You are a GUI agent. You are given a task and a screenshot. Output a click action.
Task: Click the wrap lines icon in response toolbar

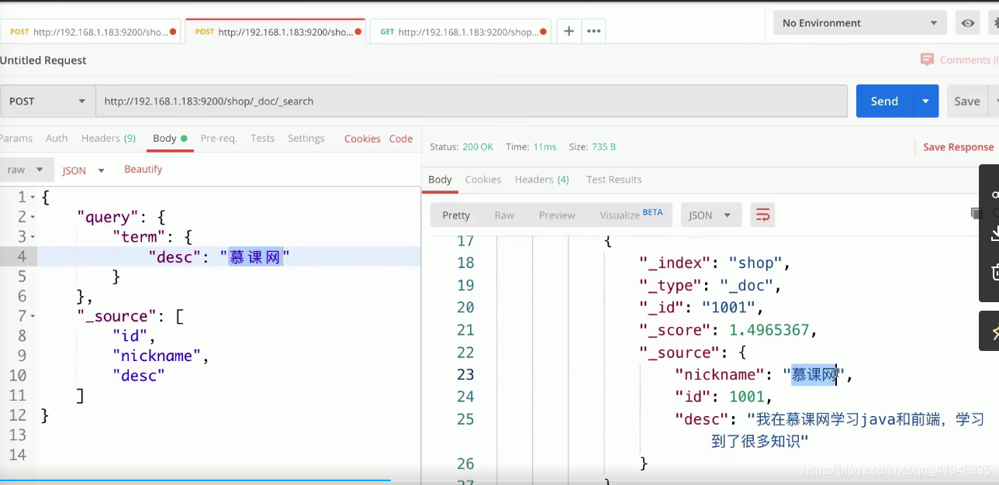(x=762, y=215)
